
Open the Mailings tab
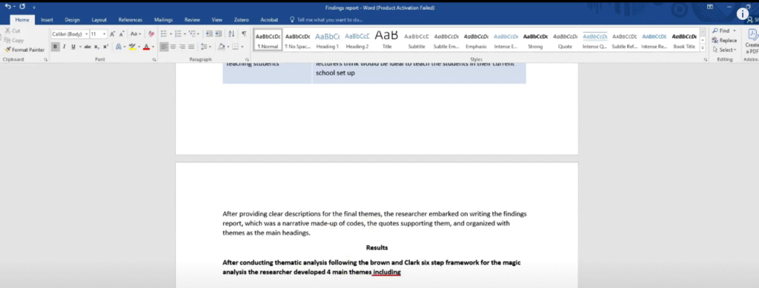[x=163, y=20]
